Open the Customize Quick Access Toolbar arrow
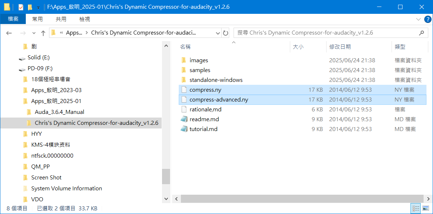Image resolution: width=433 pixels, height=214 pixels. click(x=38, y=7)
